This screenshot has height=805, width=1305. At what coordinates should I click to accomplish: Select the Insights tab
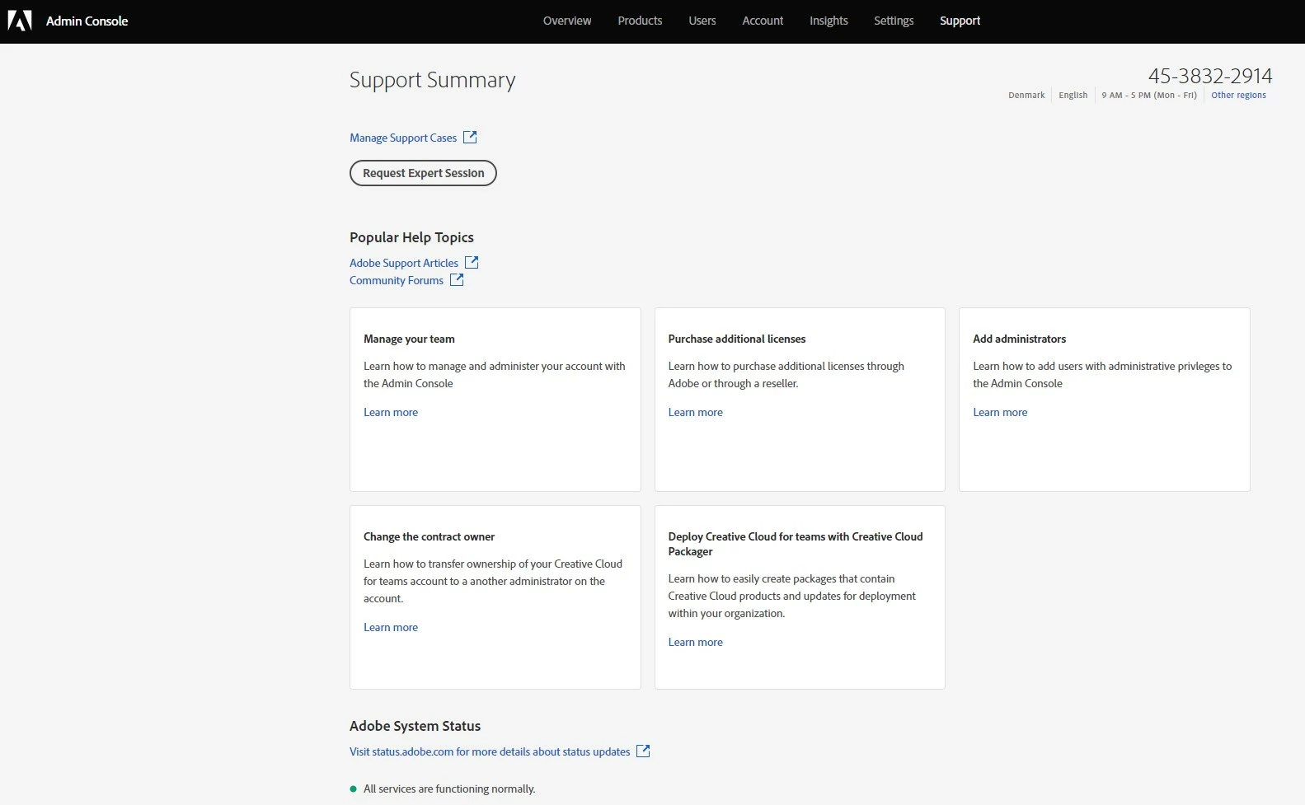click(829, 21)
